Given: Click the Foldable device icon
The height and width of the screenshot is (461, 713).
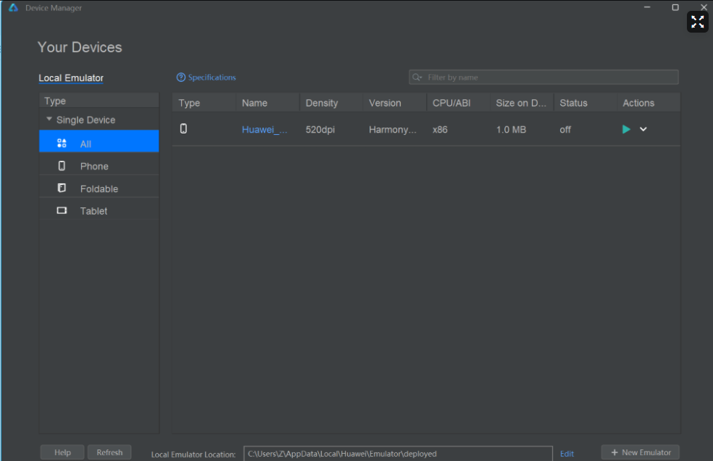Looking at the screenshot, I should [x=62, y=188].
